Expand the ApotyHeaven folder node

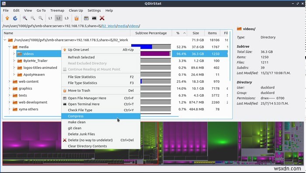coord(14,75)
